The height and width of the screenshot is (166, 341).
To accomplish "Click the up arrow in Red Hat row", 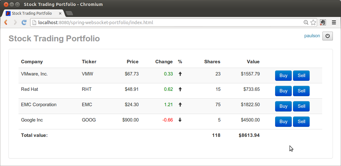I will tap(180, 89).
